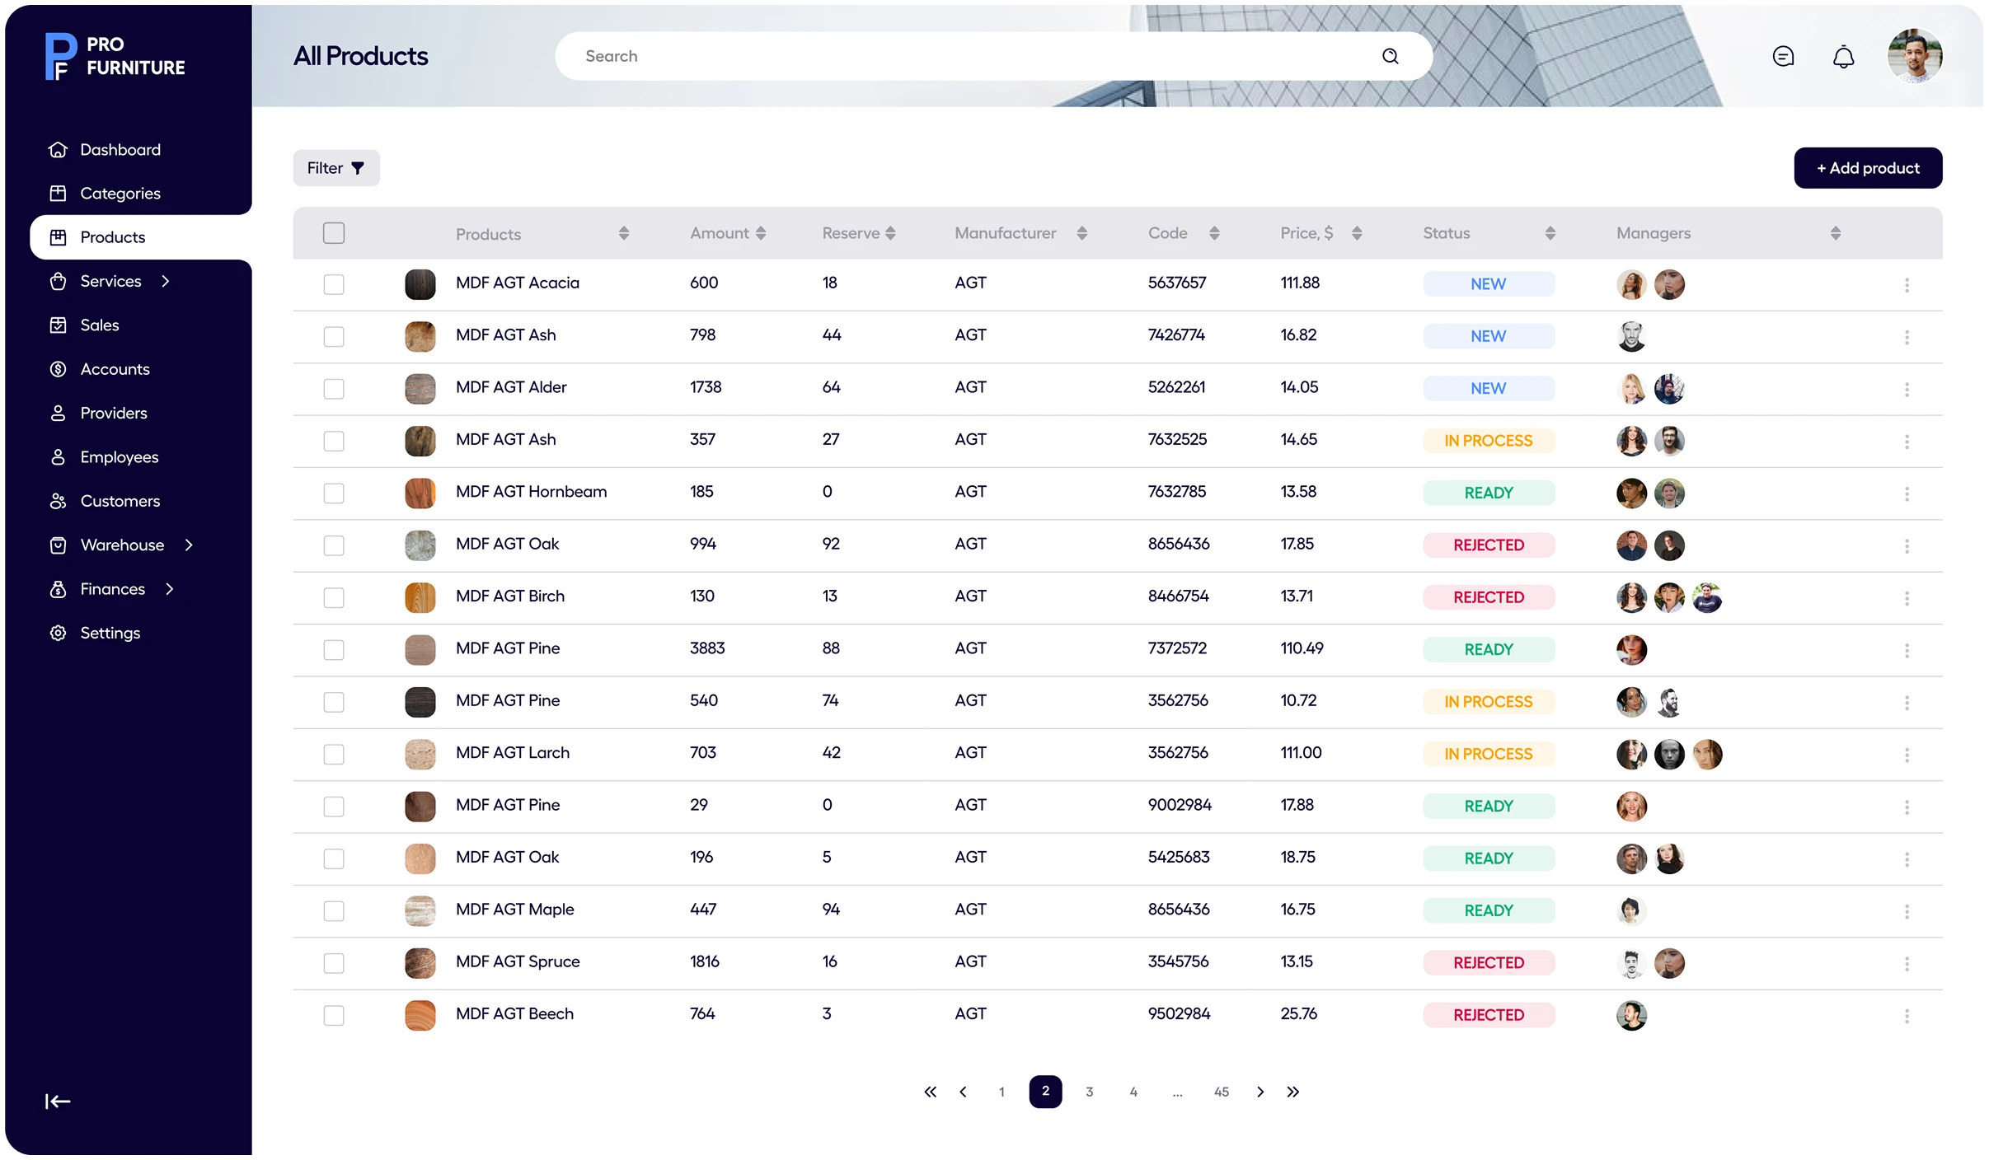This screenshot has height=1160, width=1989.
Task: Check the MDF AGT Alder row
Action: pos(334,389)
